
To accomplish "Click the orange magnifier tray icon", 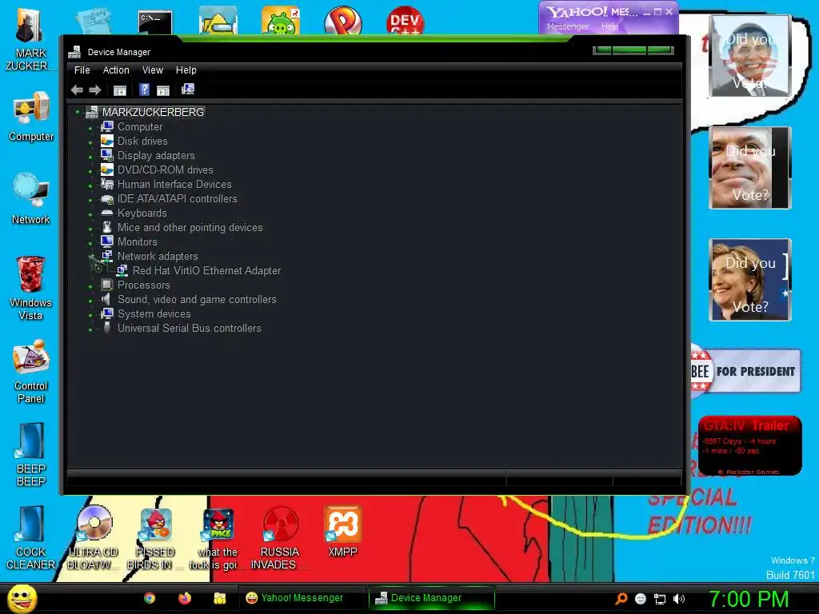I will pyautogui.click(x=621, y=599).
